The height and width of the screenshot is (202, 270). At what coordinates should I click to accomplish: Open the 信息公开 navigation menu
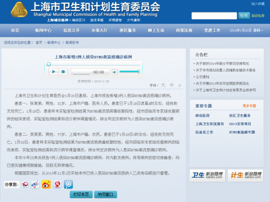coord(71,30)
